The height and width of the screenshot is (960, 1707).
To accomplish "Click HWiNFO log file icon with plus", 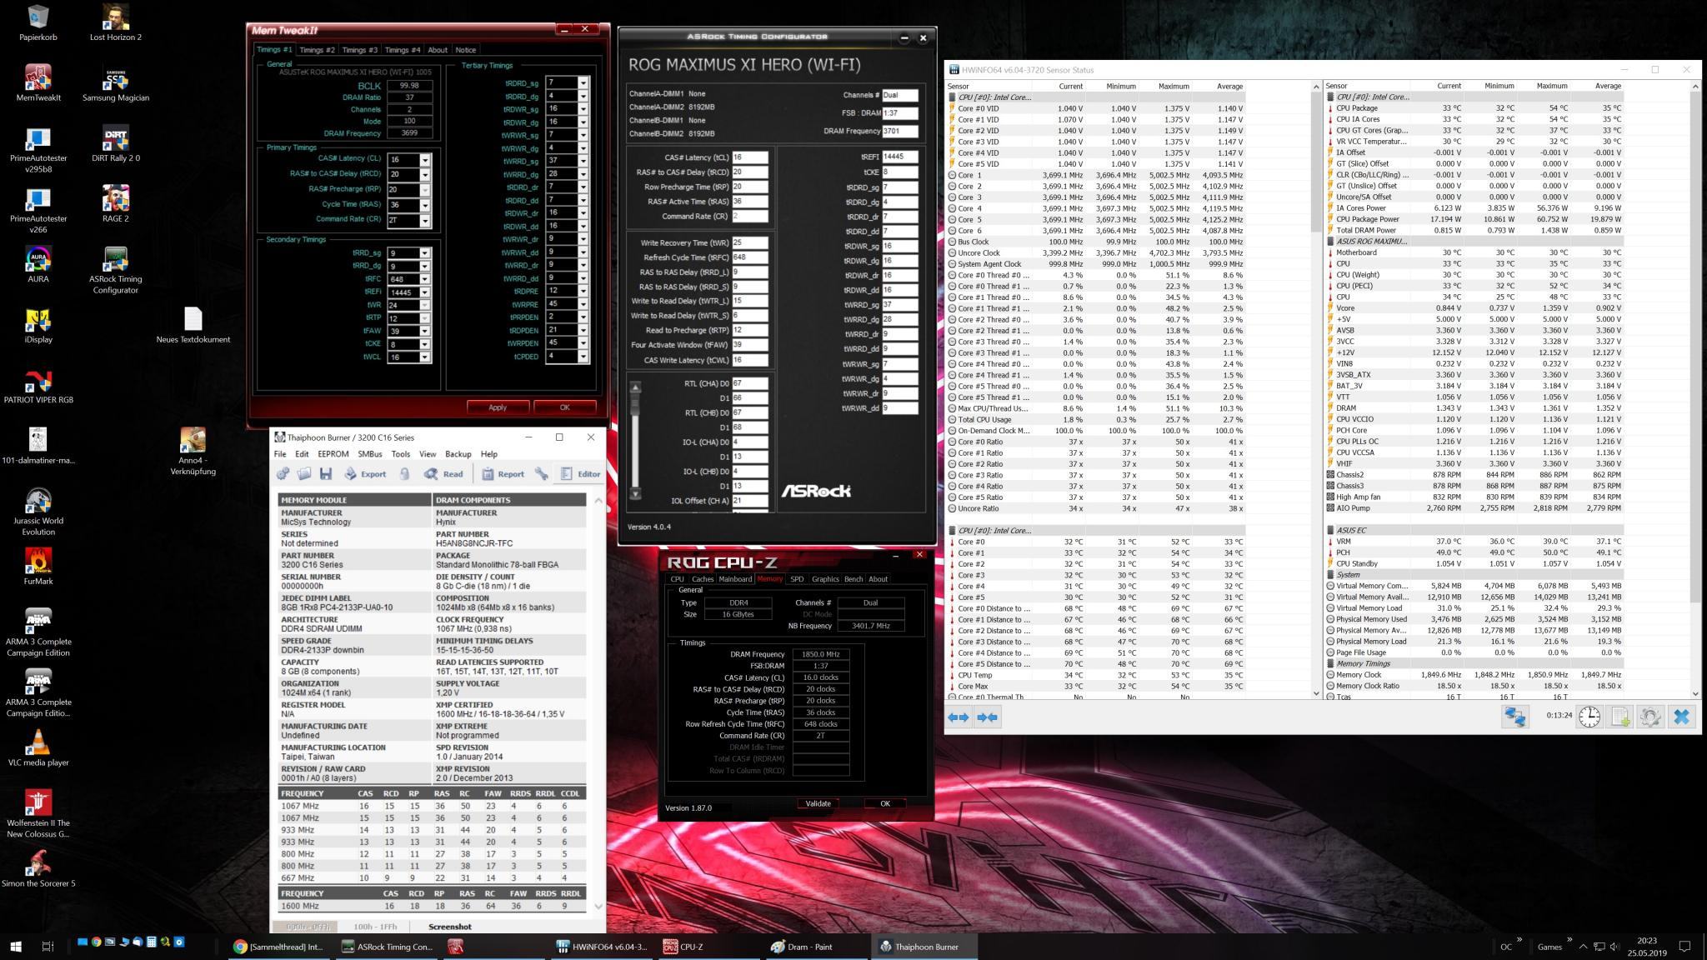I will click(x=1620, y=717).
